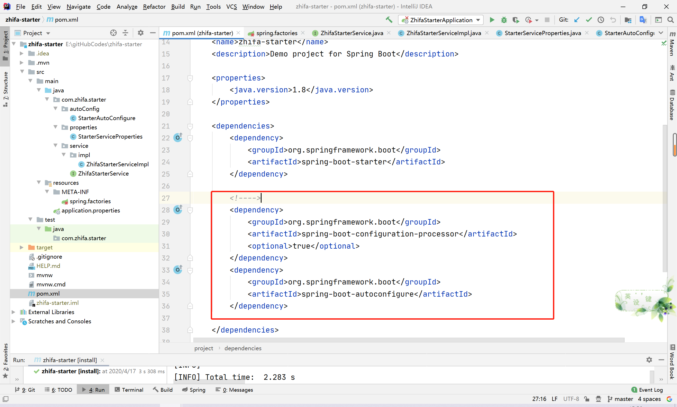
Task: Click the Debug bug icon
Action: click(x=504, y=20)
